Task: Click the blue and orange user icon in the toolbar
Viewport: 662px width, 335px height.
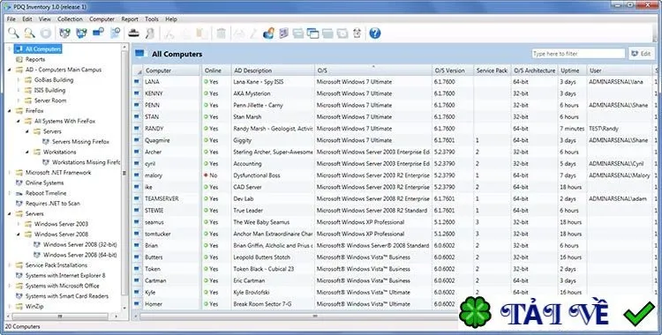Action: (x=268, y=33)
